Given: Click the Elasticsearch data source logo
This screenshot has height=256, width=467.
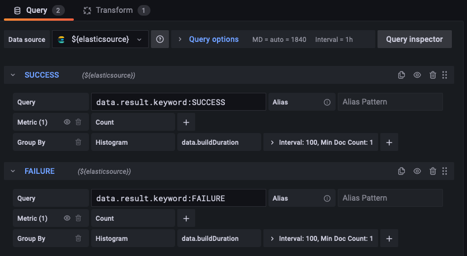Looking at the screenshot, I should [62, 39].
